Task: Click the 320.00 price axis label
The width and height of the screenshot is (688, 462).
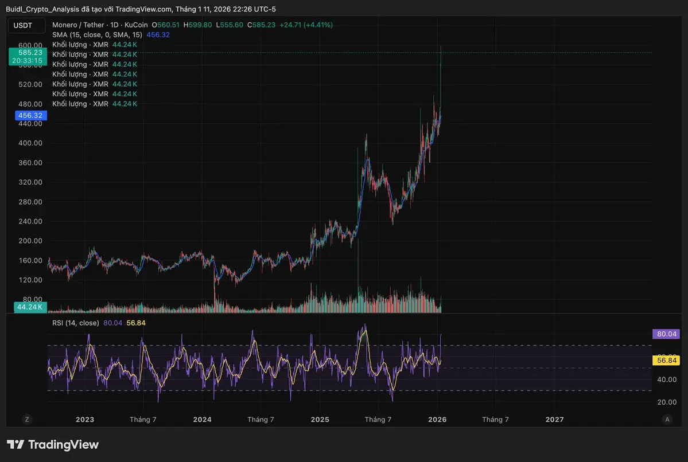Action: click(30, 182)
